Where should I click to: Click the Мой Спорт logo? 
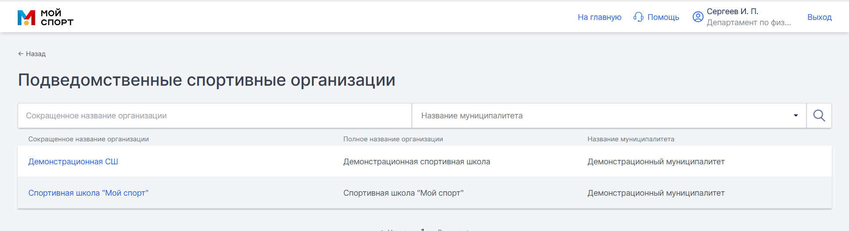click(x=45, y=17)
